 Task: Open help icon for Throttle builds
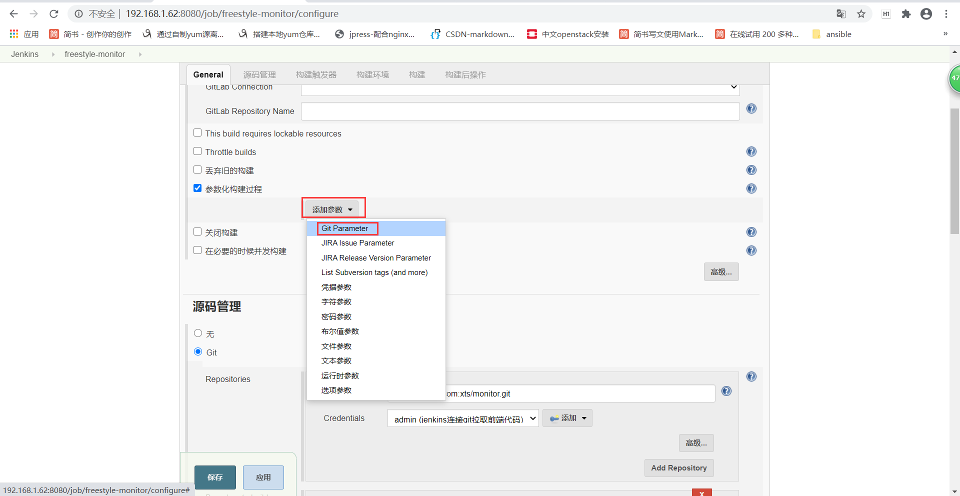point(751,151)
